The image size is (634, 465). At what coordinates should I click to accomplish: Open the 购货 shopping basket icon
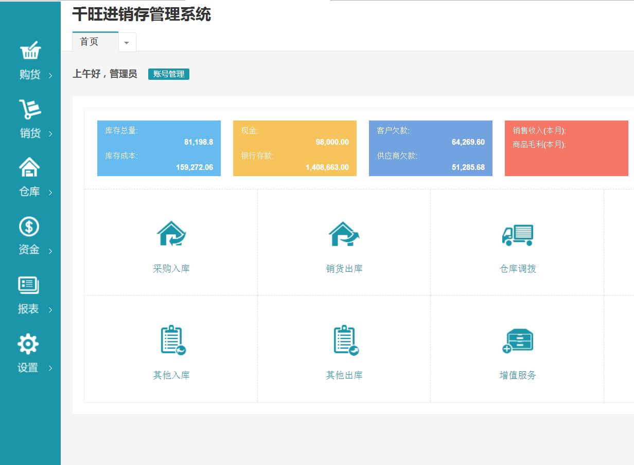point(30,51)
